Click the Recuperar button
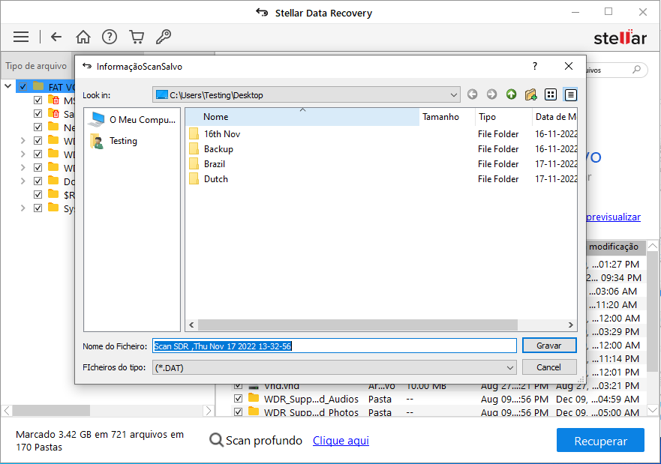Screen dimensions: 661x464 [600, 441]
